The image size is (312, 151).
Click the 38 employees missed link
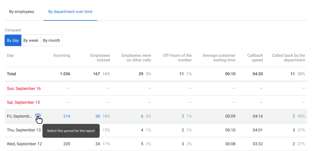(x=98, y=116)
